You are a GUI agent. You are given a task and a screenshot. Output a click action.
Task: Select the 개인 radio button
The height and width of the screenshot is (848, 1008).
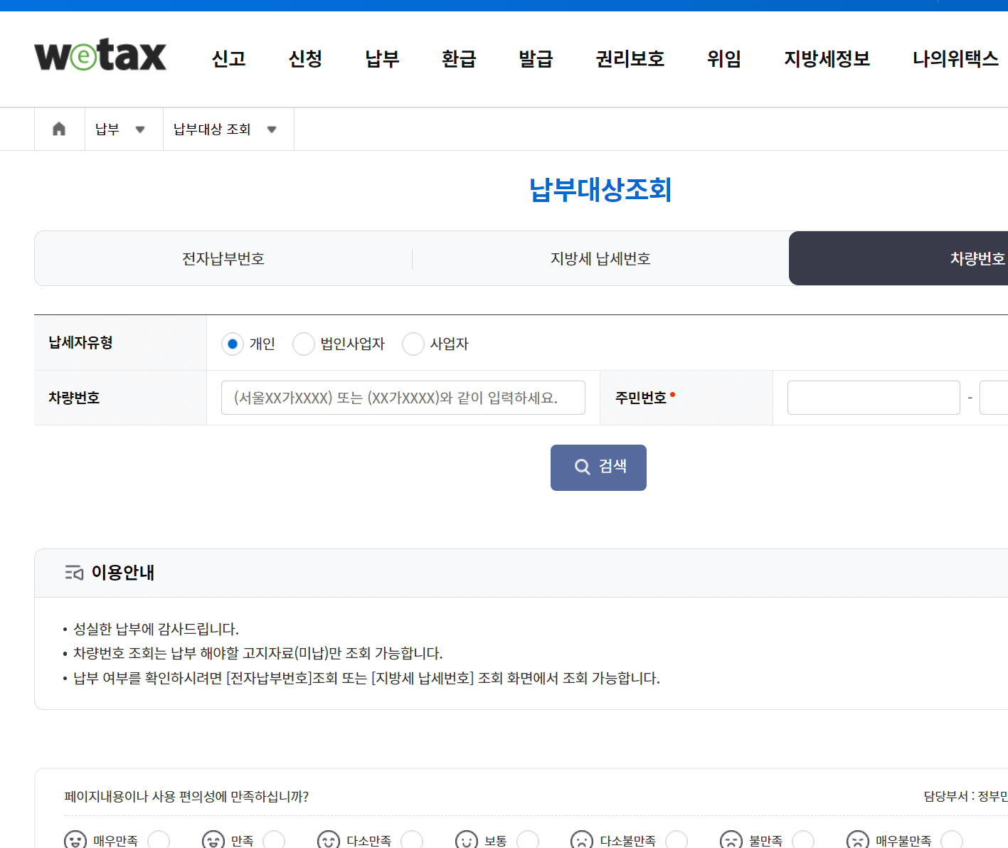click(x=233, y=344)
